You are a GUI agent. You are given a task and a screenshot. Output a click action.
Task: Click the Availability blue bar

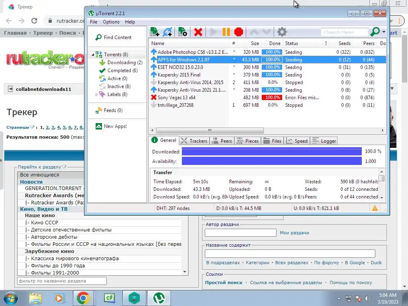(x=272, y=161)
